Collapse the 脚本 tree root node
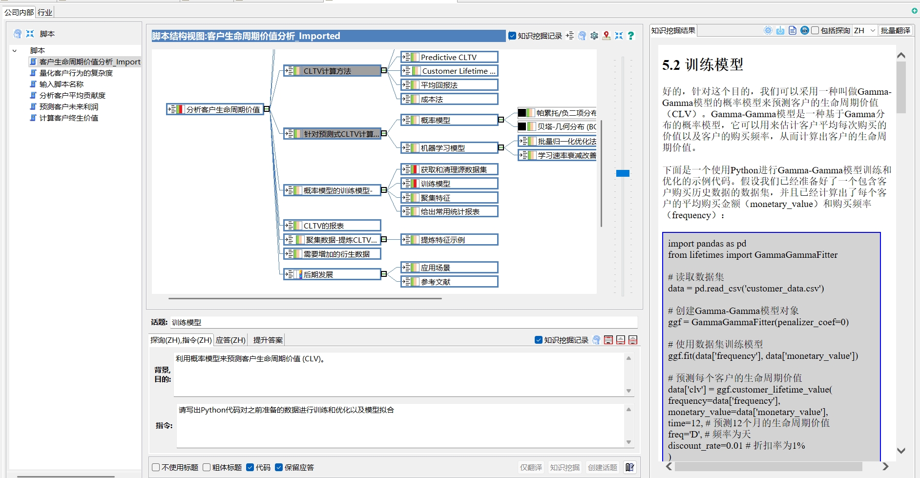 15,50
